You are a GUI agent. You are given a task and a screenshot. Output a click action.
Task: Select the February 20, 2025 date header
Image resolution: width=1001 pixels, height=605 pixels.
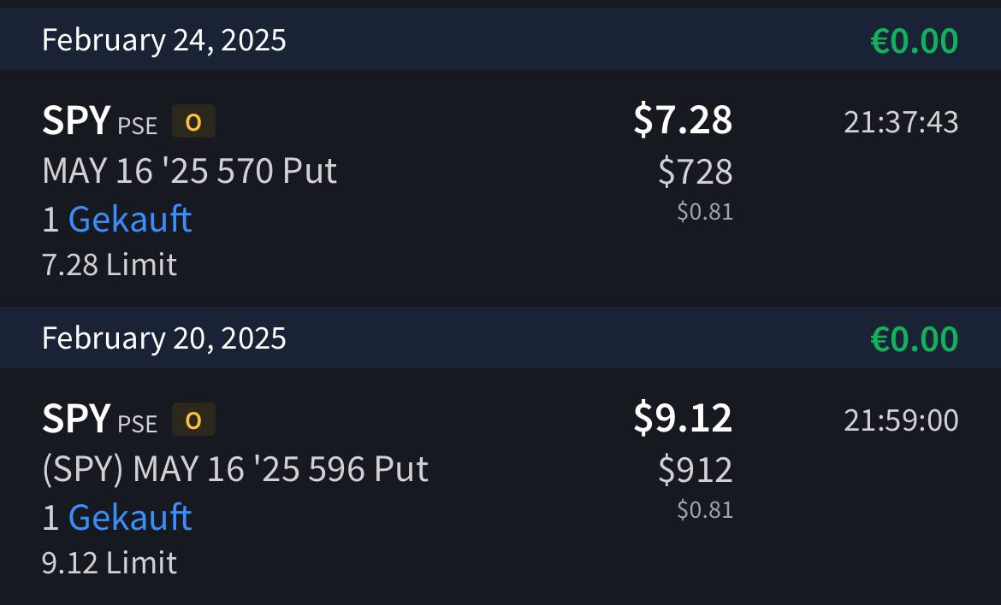(x=164, y=338)
